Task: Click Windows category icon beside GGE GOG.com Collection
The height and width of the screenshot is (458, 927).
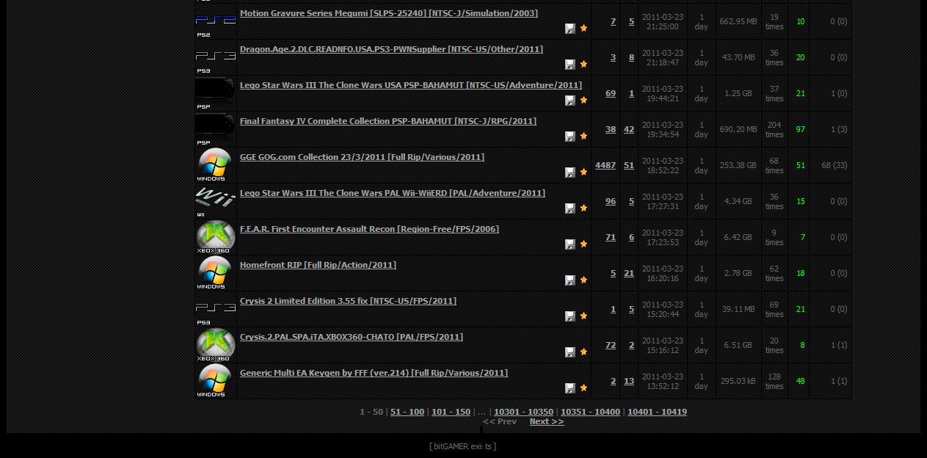Action: pos(216,165)
